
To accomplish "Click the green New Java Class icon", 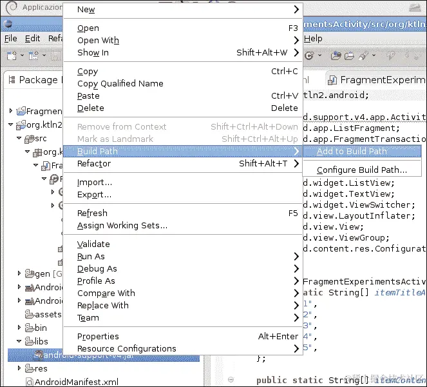I will click(x=309, y=55).
